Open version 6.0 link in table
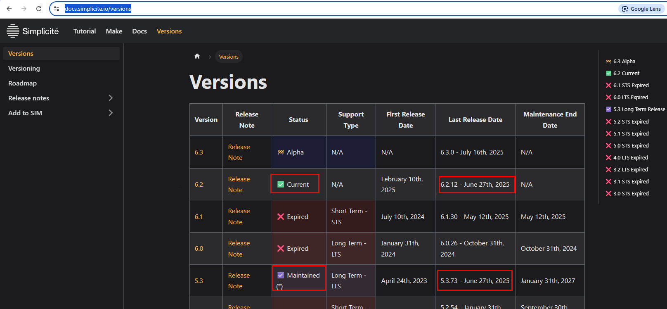667x309 pixels. [x=199, y=248]
